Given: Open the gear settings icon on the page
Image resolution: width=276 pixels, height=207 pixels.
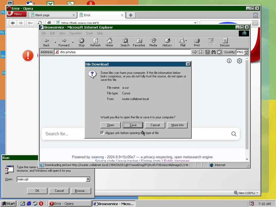Looking at the screenshot, I should 239,61.
